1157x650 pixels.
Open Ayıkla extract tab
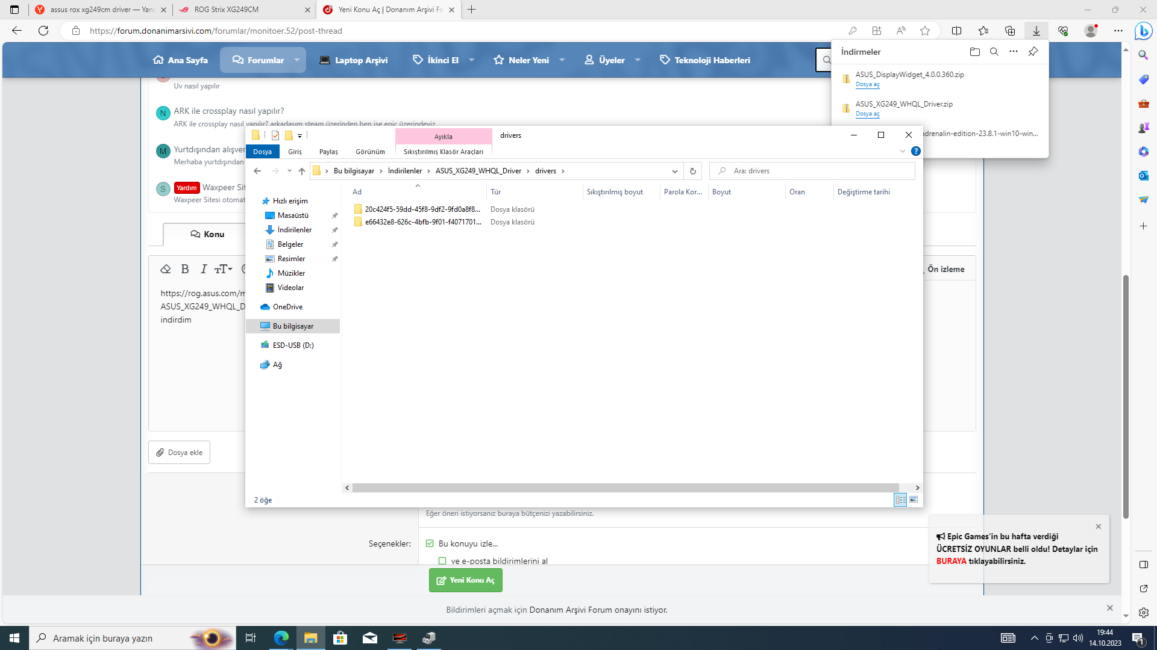[444, 137]
